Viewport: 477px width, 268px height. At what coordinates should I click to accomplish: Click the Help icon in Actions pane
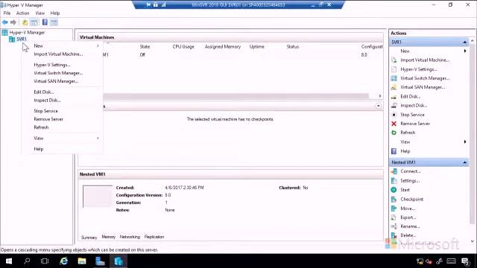point(394,151)
